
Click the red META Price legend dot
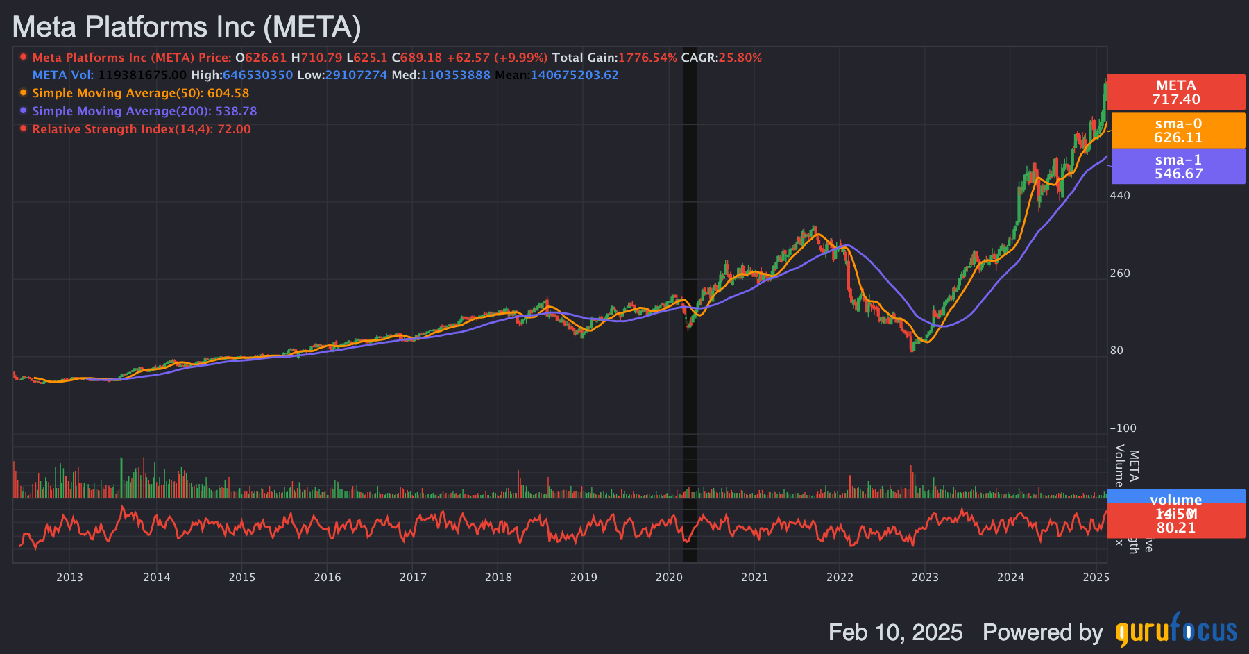click(x=24, y=57)
